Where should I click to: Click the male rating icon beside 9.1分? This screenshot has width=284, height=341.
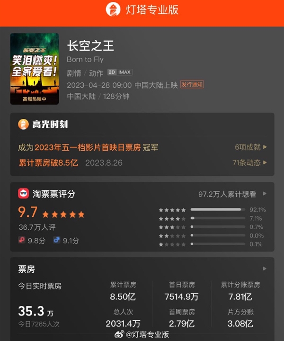(x=57, y=240)
